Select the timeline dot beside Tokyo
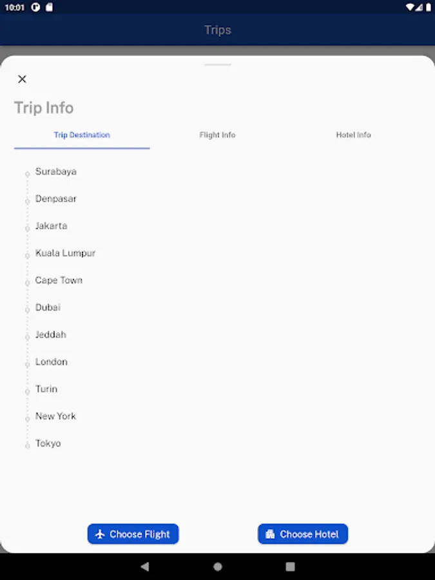Viewport: 435px width, 580px height. point(27,446)
